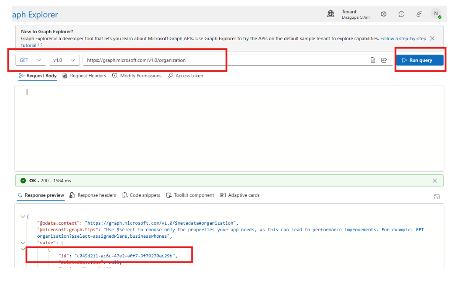Screen dimensions: 458x281
Task: Open the GET HTTP method dropdown
Action: 31,60
